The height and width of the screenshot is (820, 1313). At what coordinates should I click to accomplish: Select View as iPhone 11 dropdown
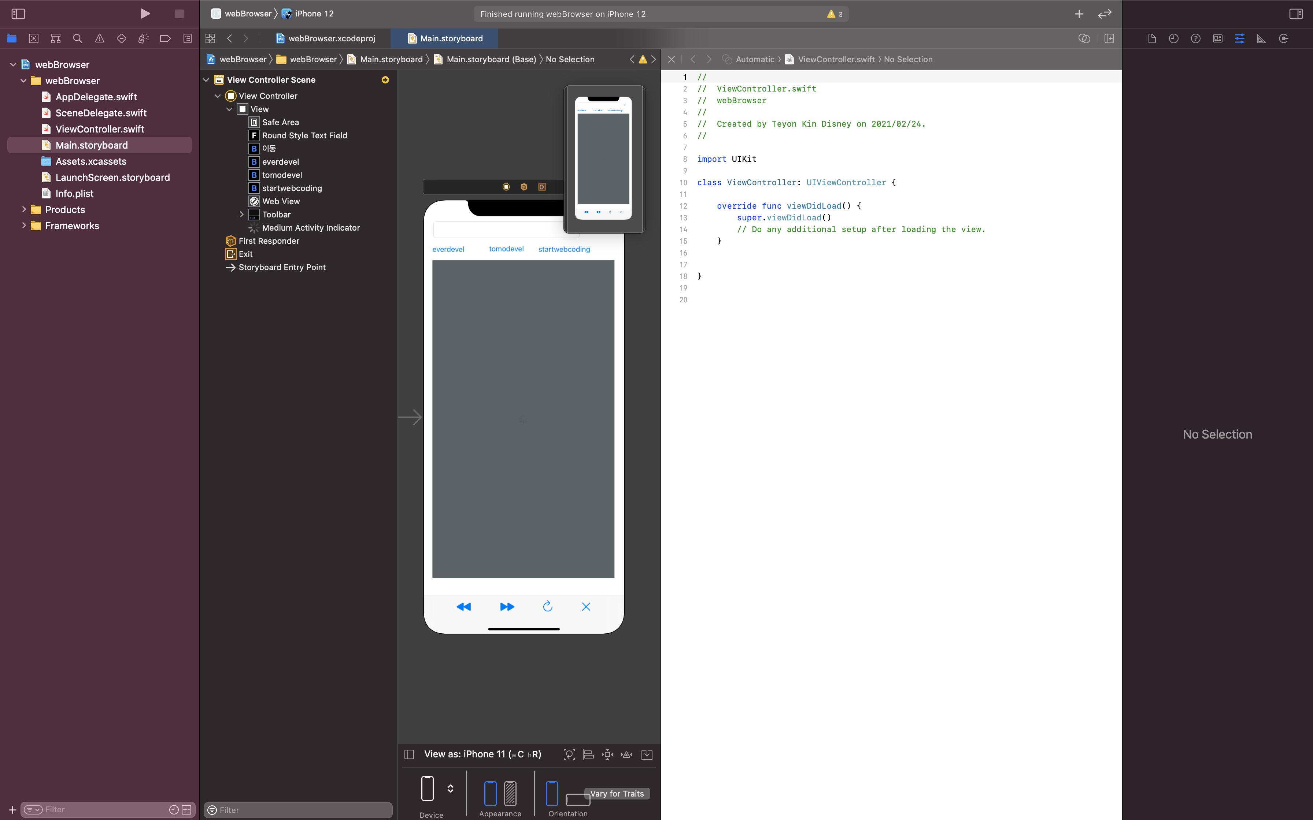click(482, 754)
